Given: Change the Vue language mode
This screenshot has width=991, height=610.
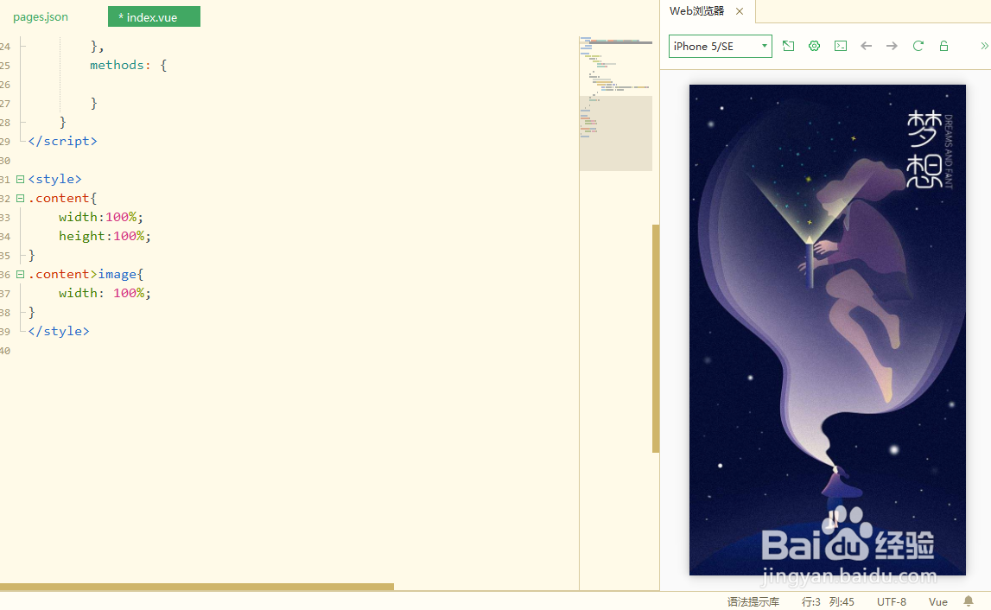Looking at the screenshot, I should (x=938, y=601).
